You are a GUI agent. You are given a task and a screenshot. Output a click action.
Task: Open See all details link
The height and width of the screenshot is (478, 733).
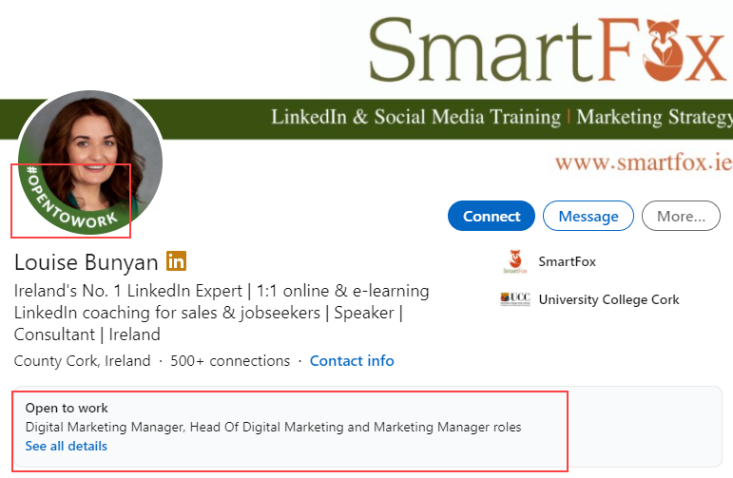coord(67,446)
